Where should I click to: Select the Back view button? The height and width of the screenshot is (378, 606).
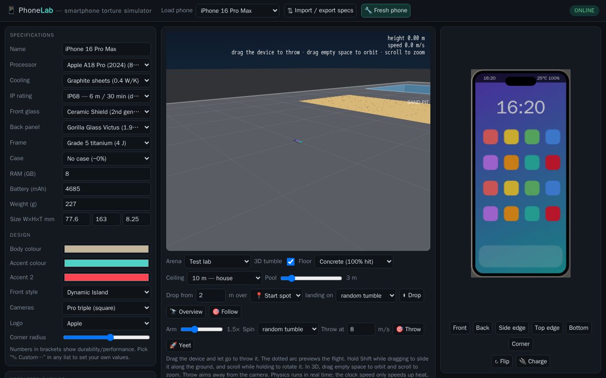482,328
